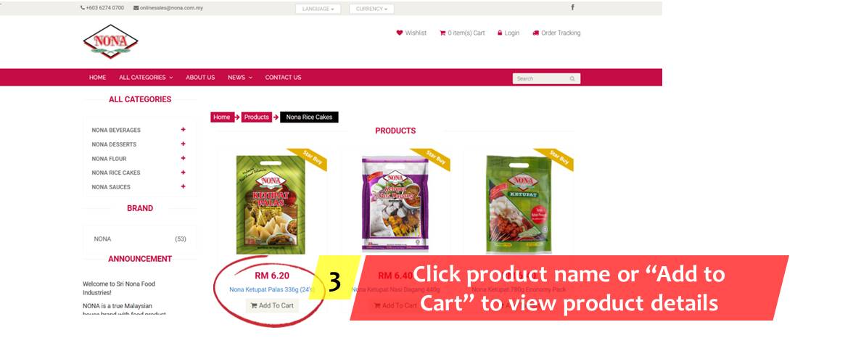
Task: Open All Categories menu in navbar
Action: [x=146, y=78]
